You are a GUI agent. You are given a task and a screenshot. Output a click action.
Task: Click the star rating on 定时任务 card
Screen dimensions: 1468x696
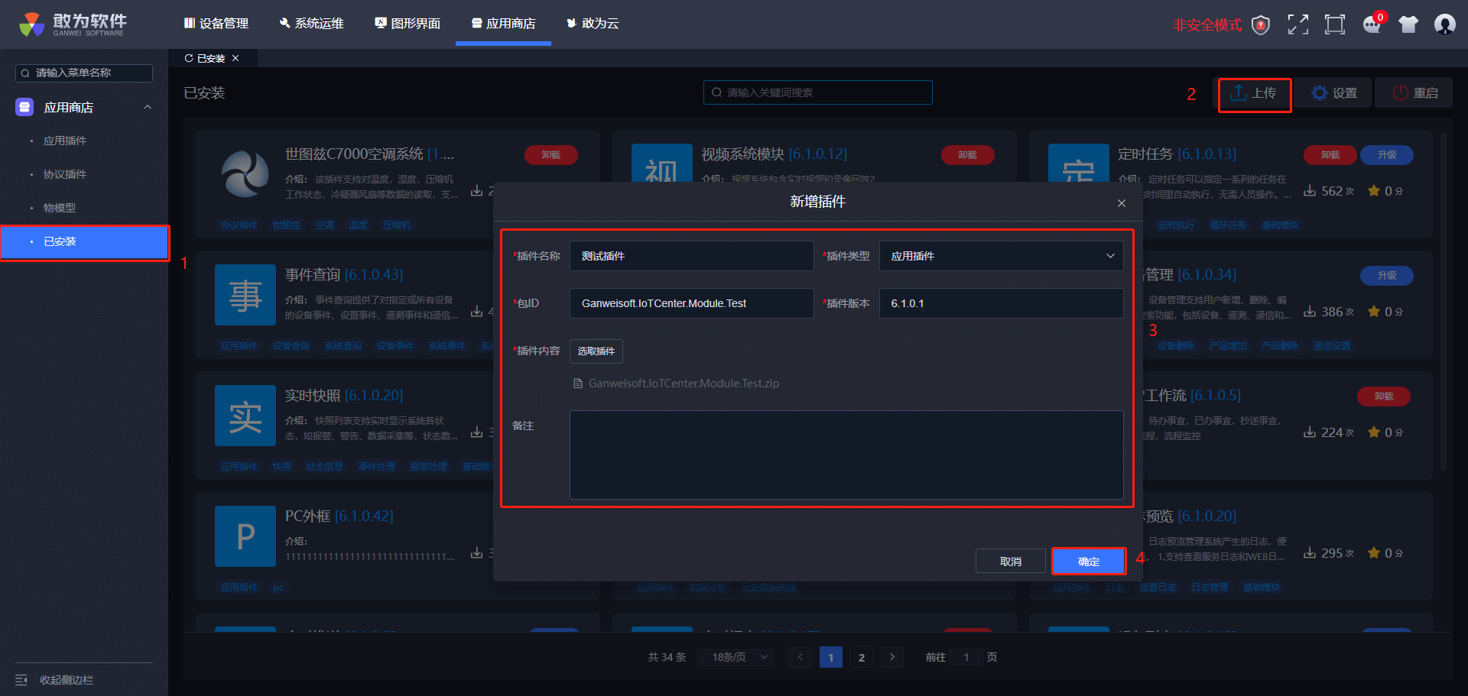point(1374,190)
